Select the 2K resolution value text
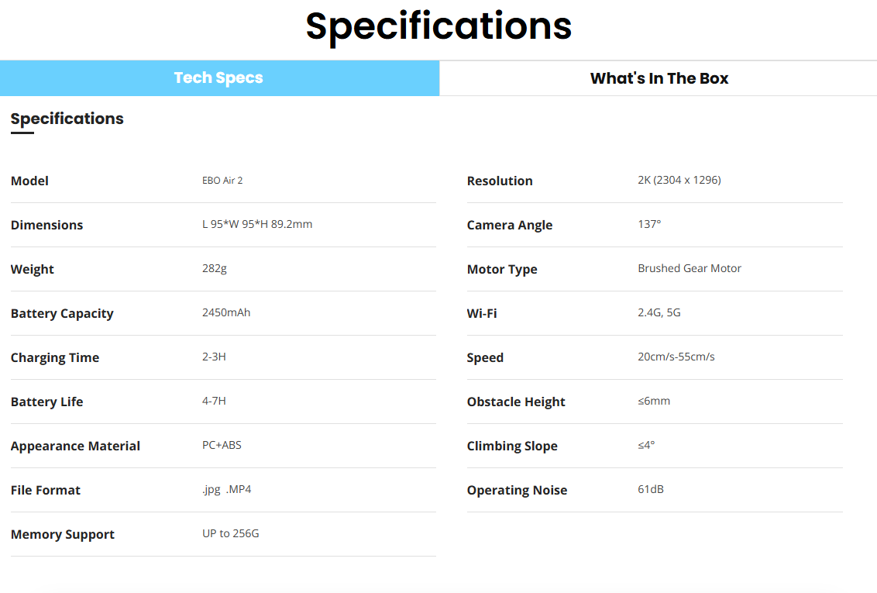This screenshot has width=877, height=593. 679,181
